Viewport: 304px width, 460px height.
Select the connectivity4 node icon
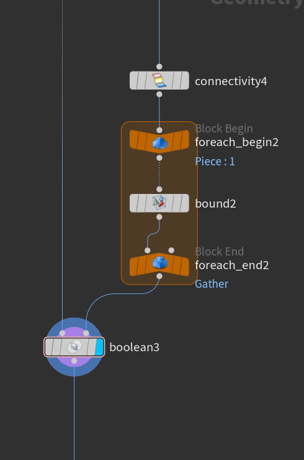tap(159, 80)
